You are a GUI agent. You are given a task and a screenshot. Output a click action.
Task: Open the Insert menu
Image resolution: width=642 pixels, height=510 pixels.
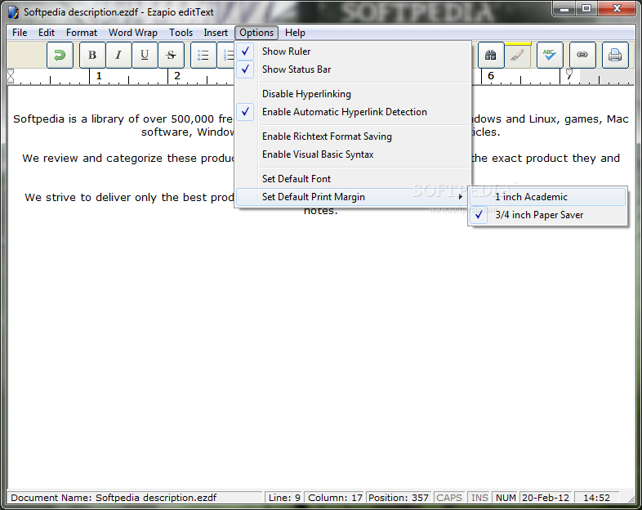click(216, 33)
